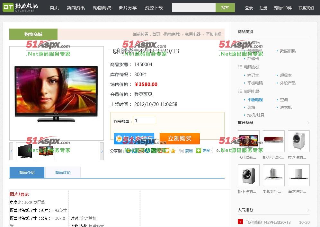Open the 购物车0件 cart link
Screen dimensions: 320x227
click(x=283, y=8)
